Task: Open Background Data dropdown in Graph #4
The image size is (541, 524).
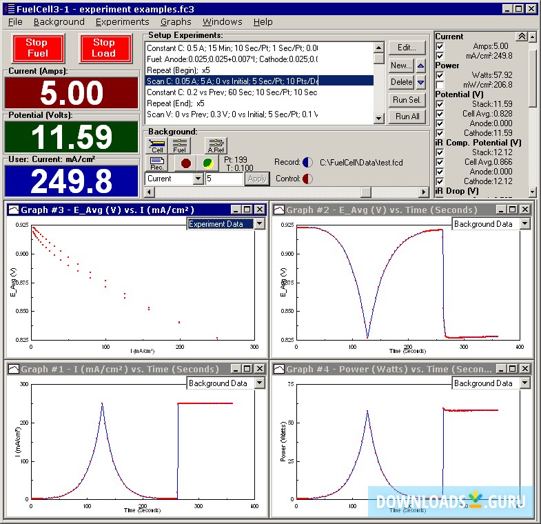Action: [524, 383]
